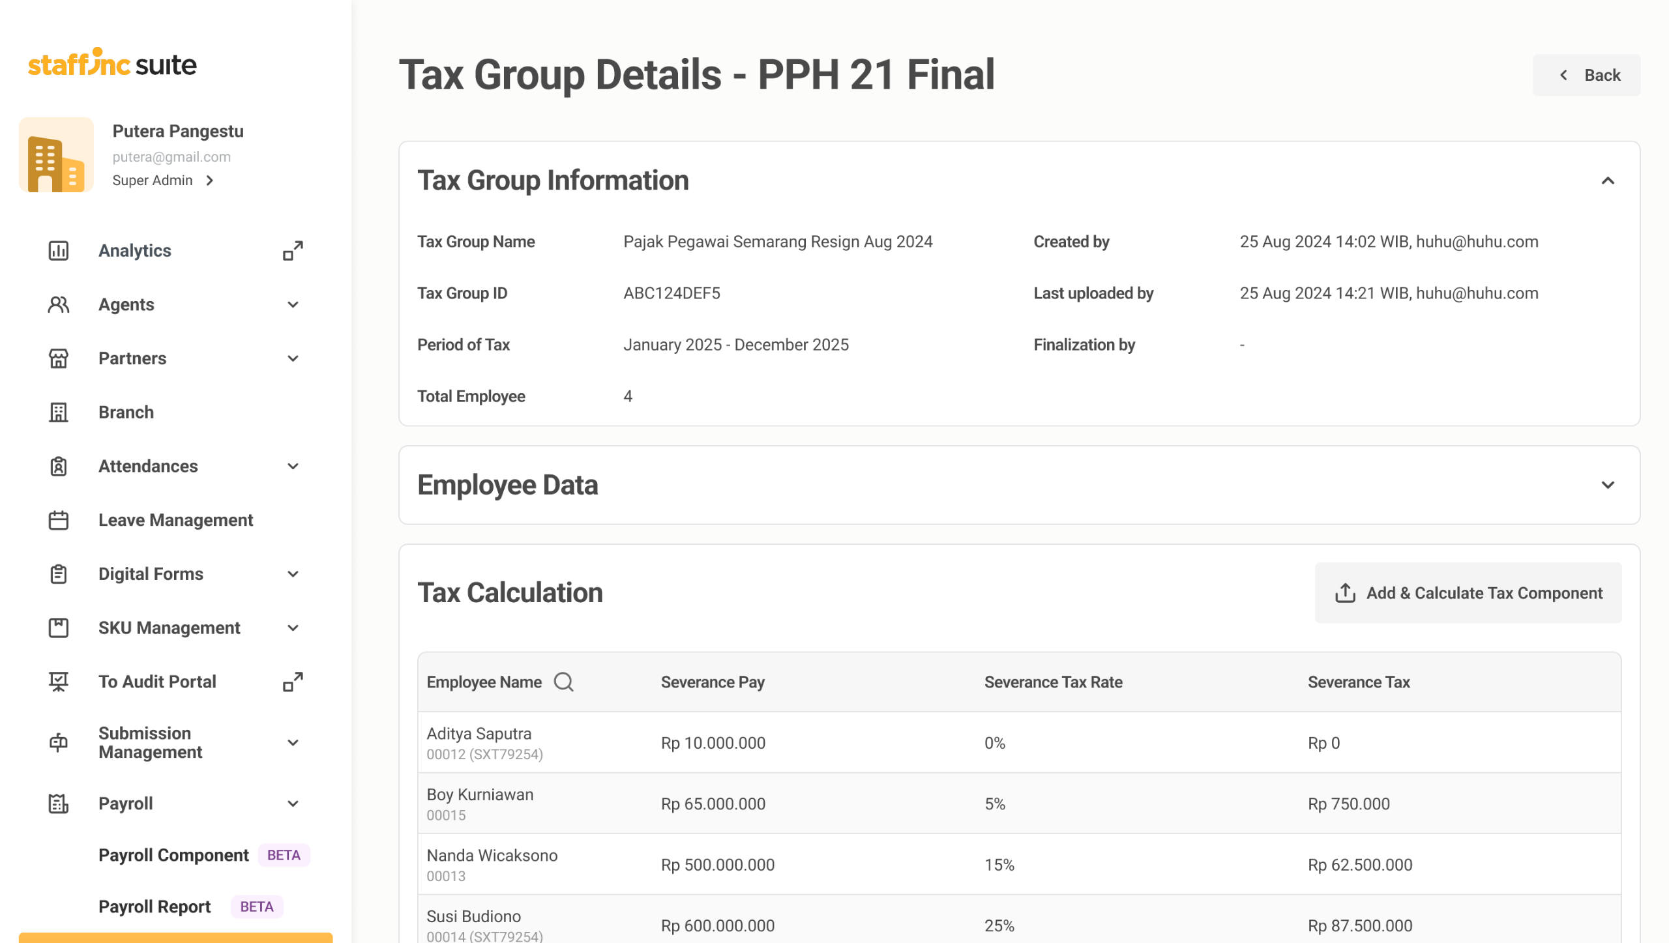1669x943 pixels.
Task: Expand the Employee Data section
Action: 1607,485
